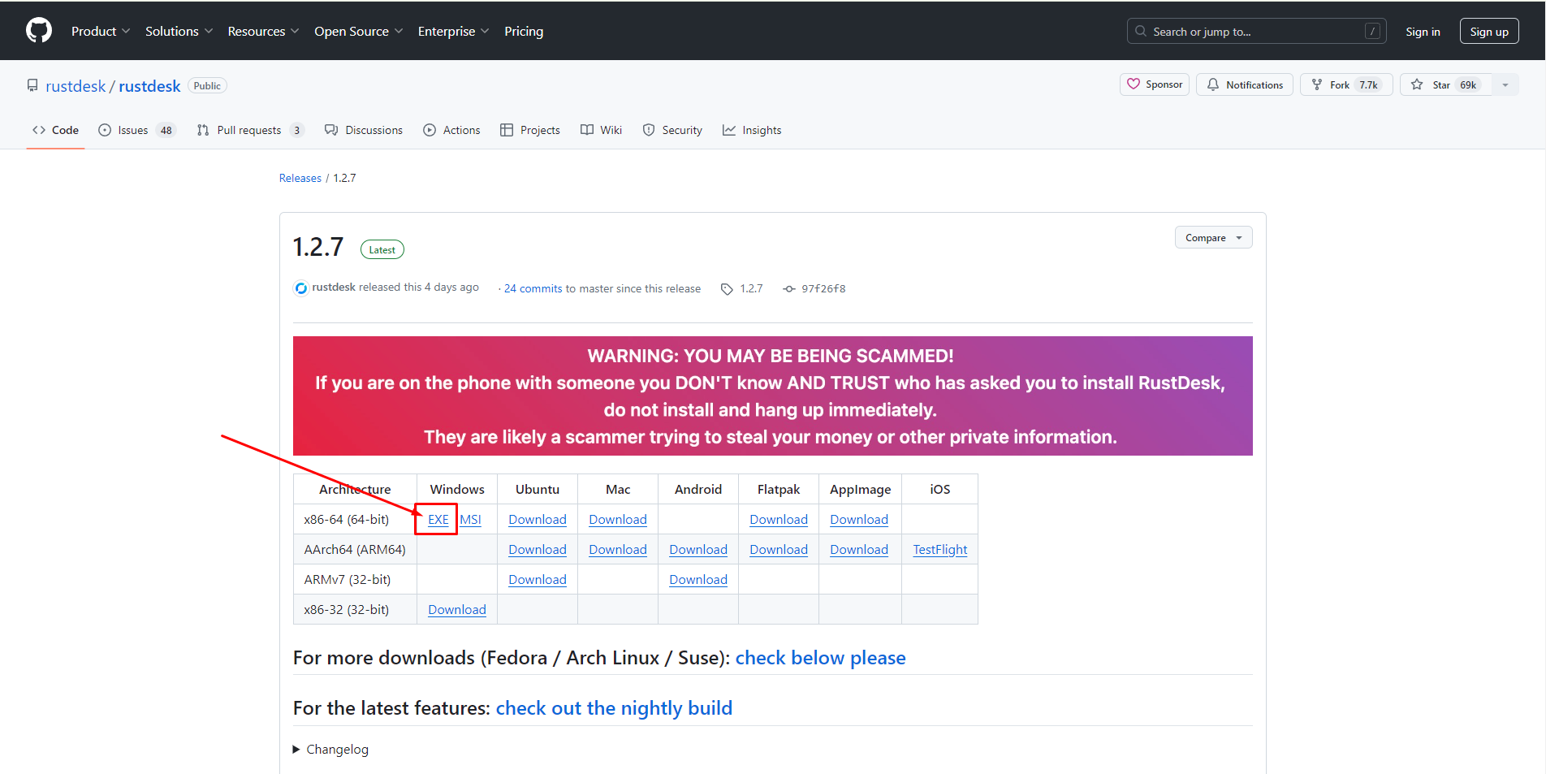Switch to the Insights tab
Viewport: 1546px width, 774px height.
[751, 129]
